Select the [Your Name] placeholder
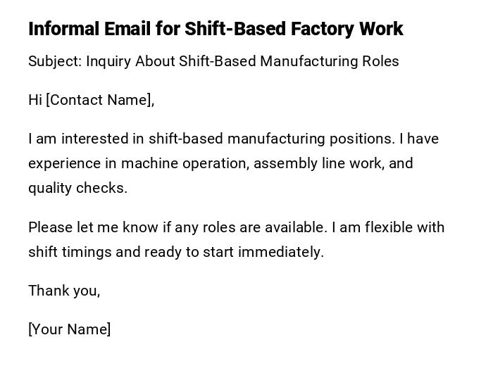Viewport: 493px width, 373px height. point(69,329)
